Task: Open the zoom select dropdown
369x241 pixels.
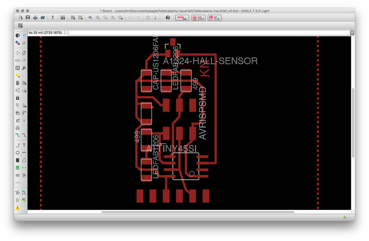Action: click(121, 18)
